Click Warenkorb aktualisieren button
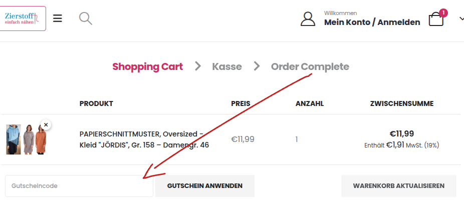This screenshot has height=213, width=464. (x=398, y=186)
